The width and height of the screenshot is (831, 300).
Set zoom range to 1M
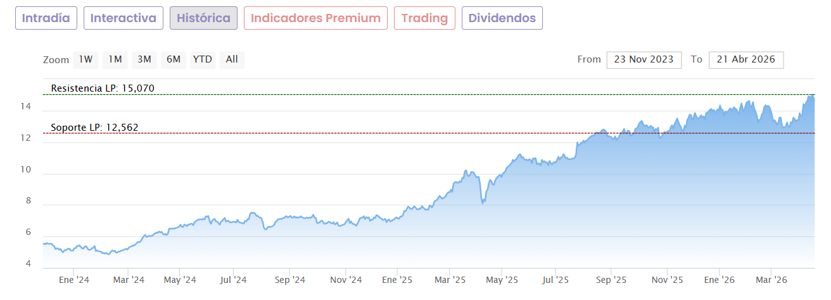(x=115, y=59)
